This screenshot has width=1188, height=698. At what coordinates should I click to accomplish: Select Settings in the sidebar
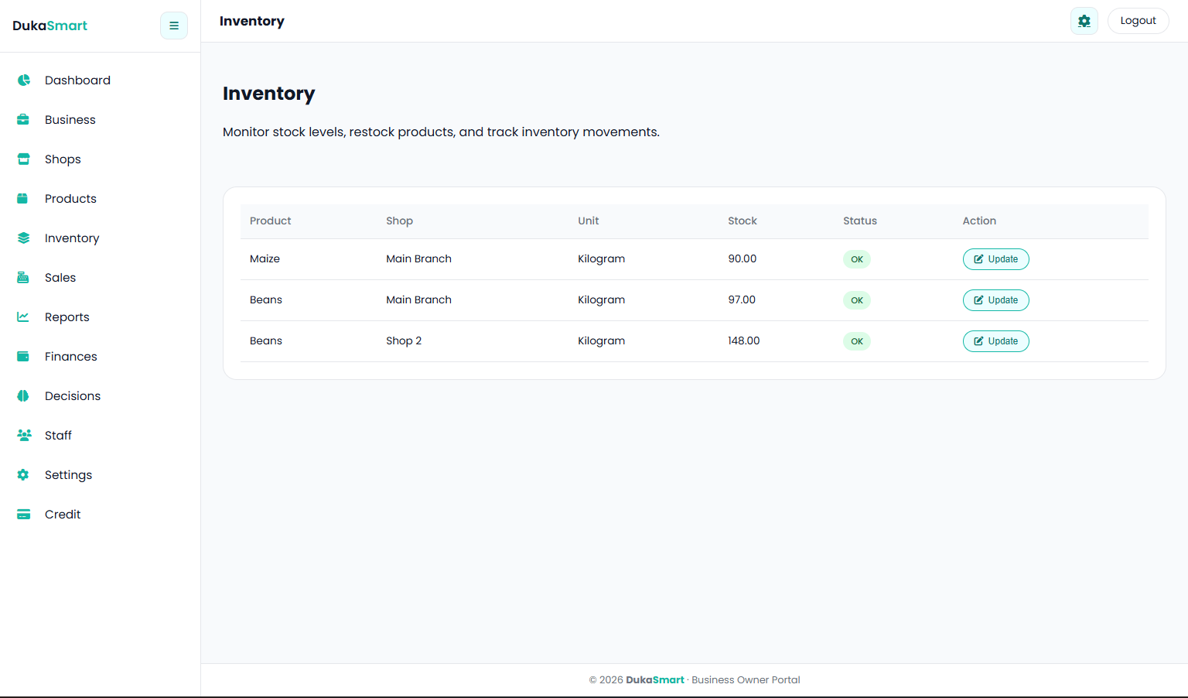pyautogui.click(x=68, y=475)
